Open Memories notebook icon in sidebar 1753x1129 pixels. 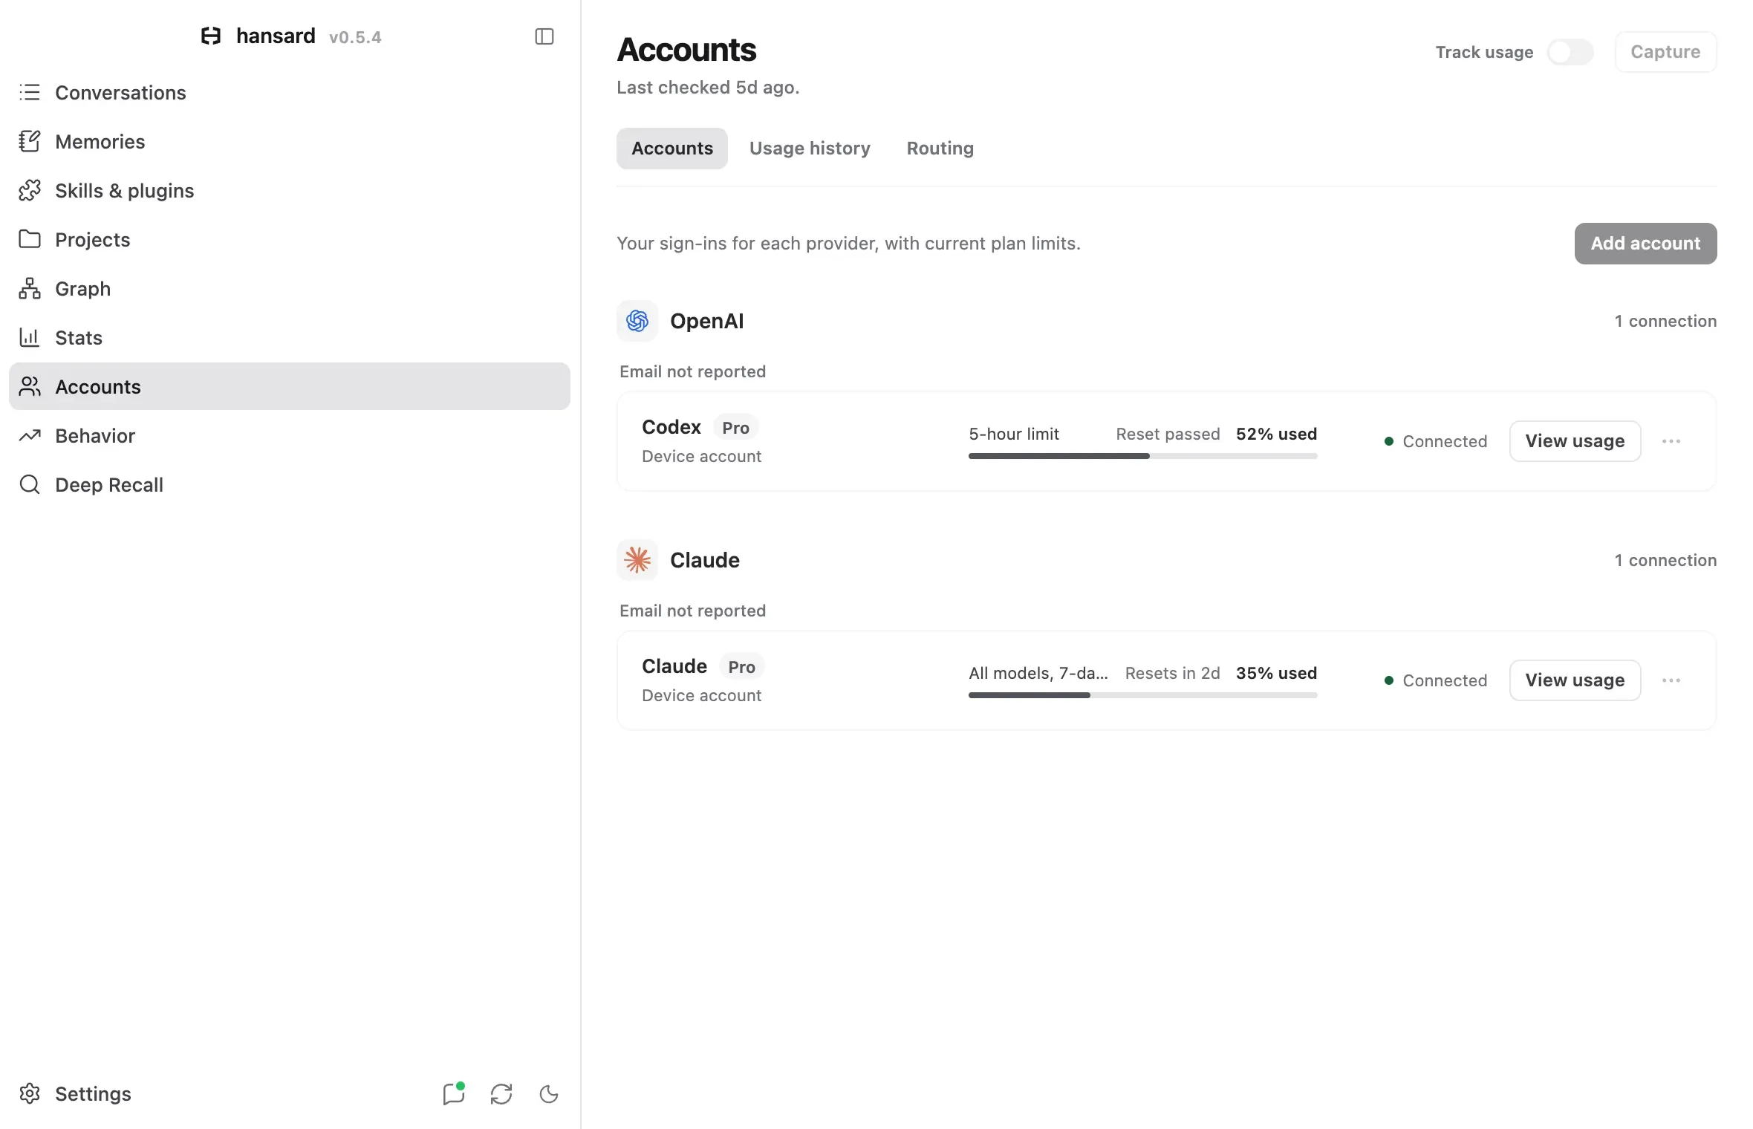point(30,141)
